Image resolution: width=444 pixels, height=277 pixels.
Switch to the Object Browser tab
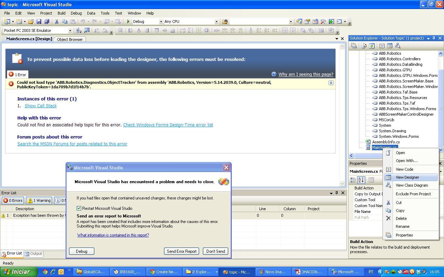[x=70, y=39]
